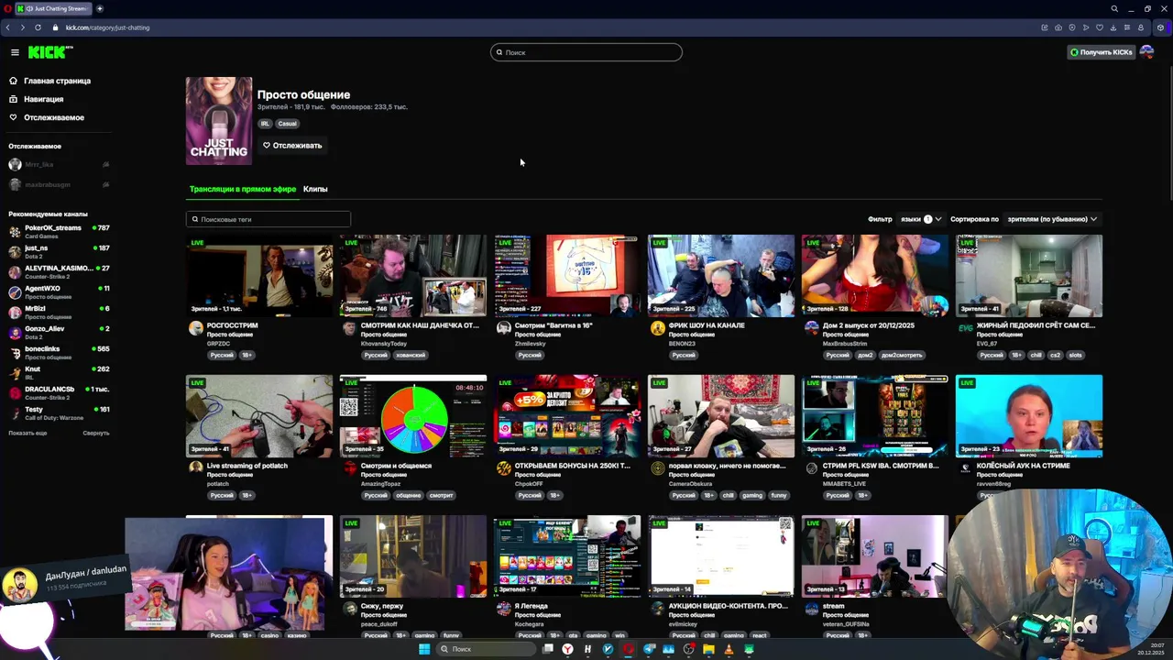Click the cube extensions icon in toolbar
This screenshot has height=660, width=1173.
[x=1160, y=27]
